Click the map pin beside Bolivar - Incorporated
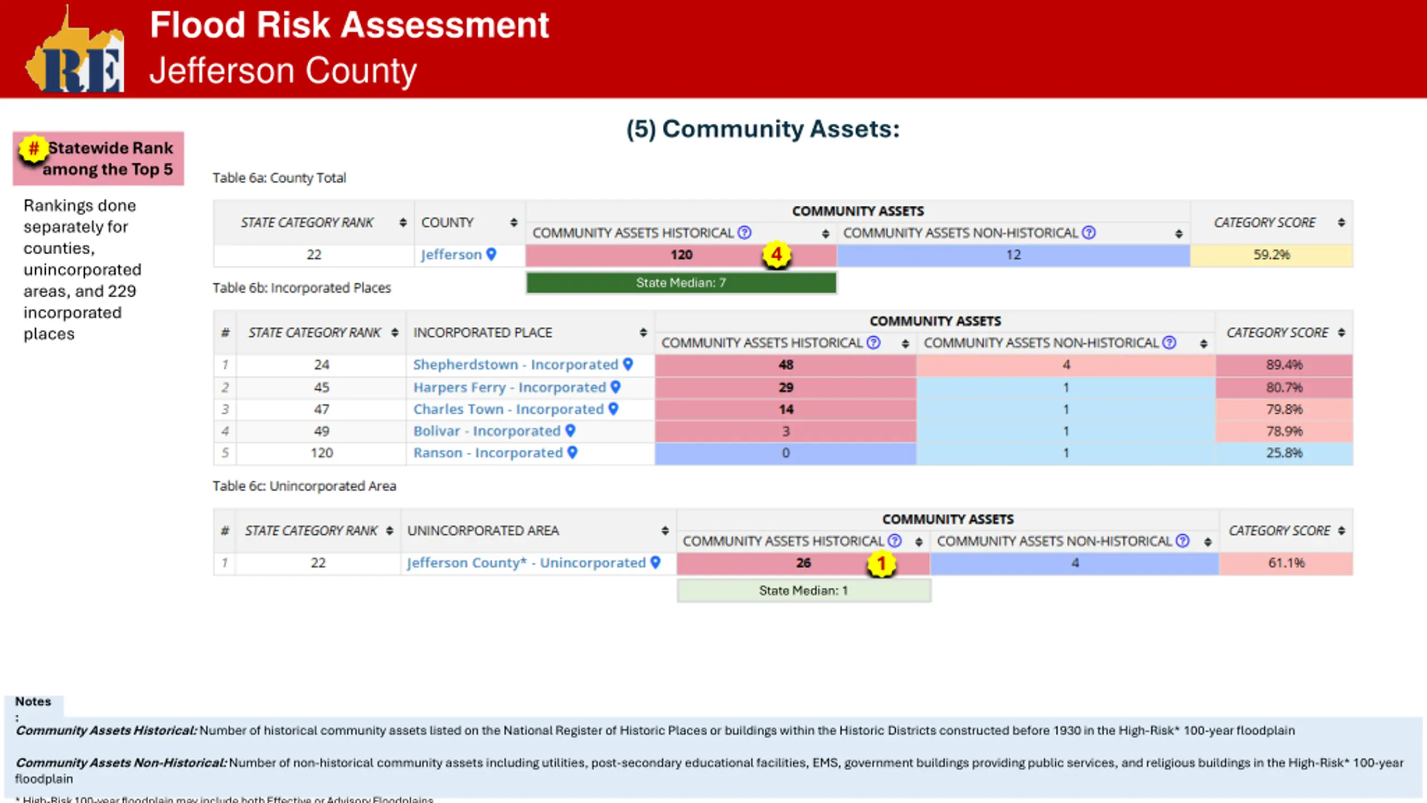 pyautogui.click(x=570, y=430)
